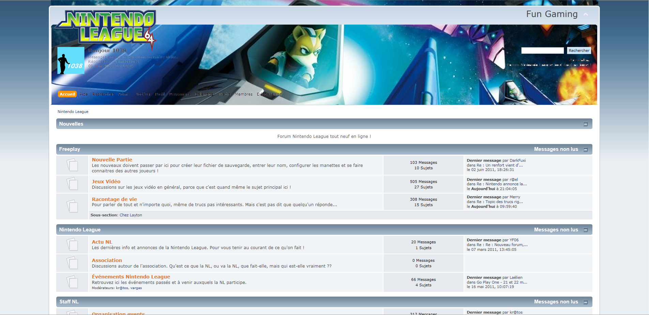Open the Événements Nintendo League board
649x315 pixels.
click(131, 277)
